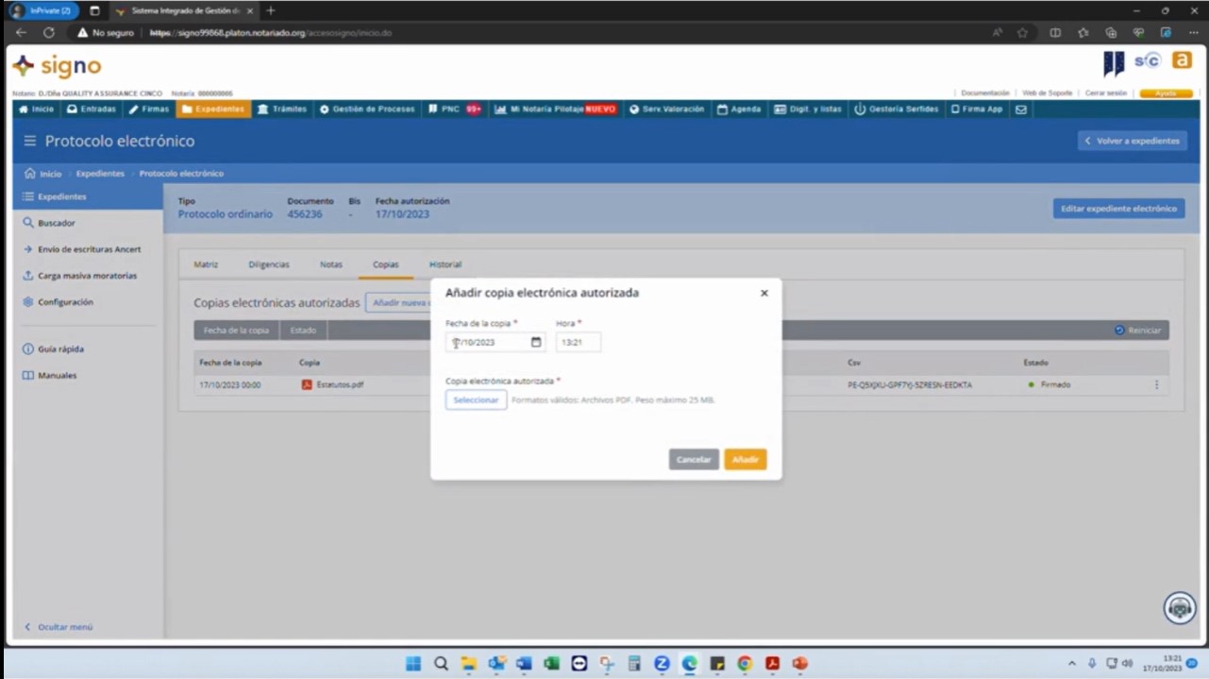Click the chatbot assistant icon

coord(1179,609)
